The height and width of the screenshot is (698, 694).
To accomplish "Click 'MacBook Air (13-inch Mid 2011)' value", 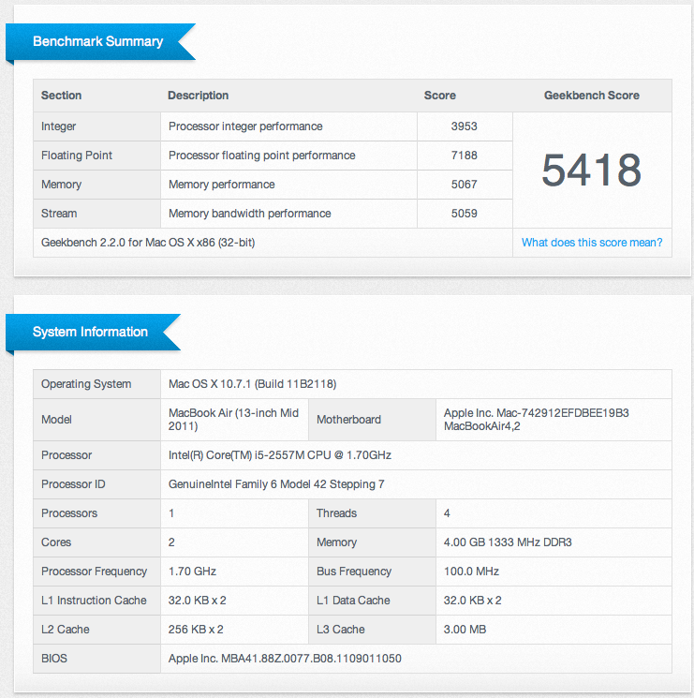I will click(x=233, y=420).
